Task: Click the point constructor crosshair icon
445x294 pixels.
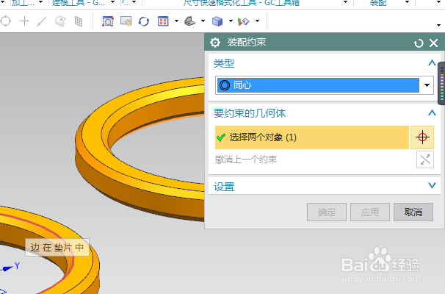Action: click(422, 137)
